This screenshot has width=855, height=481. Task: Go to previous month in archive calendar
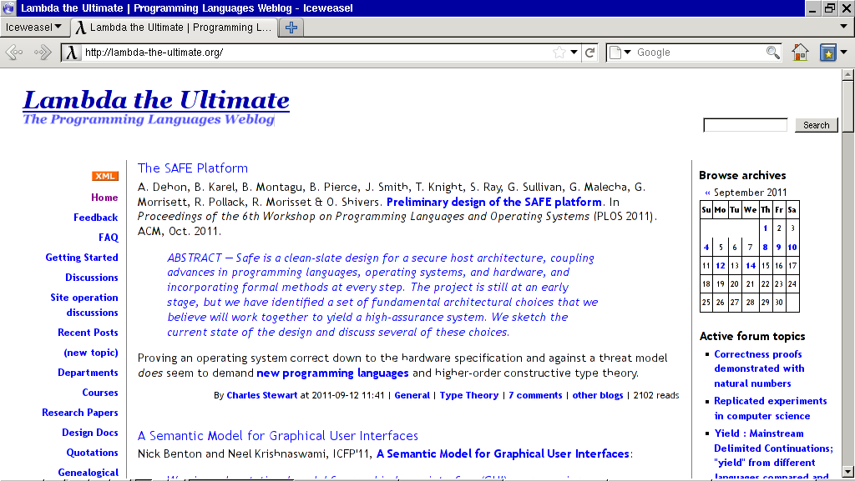point(707,193)
